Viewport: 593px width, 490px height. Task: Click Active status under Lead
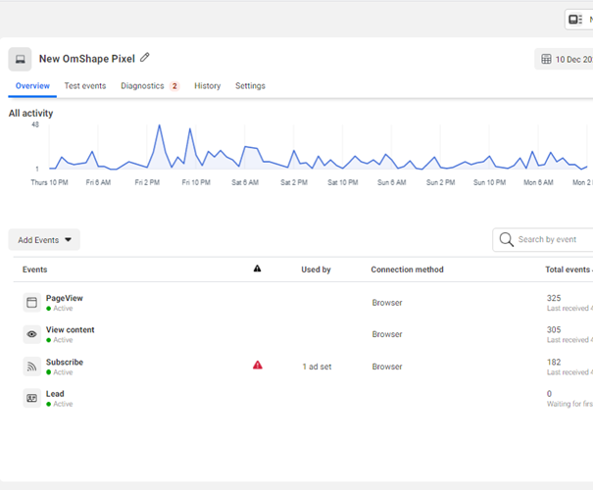tap(60, 404)
